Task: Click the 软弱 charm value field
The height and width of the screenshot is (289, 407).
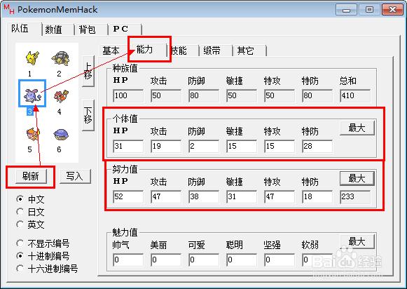Action: pos(317,260)
